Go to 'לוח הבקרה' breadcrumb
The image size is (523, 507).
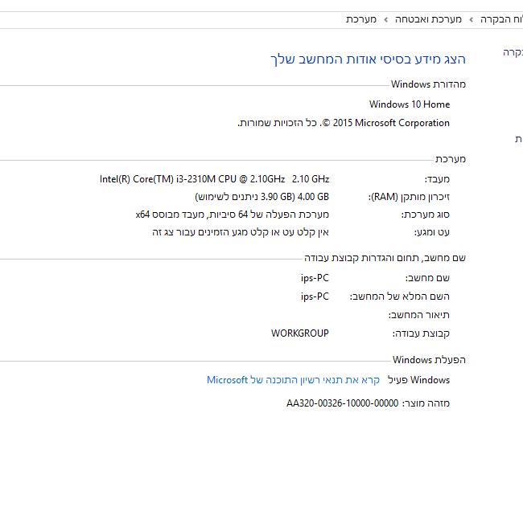tap(501, 18)
